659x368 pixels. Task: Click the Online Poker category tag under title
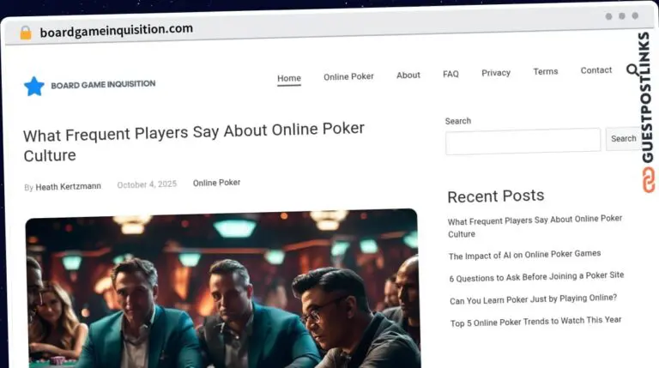tap(216, 183)
